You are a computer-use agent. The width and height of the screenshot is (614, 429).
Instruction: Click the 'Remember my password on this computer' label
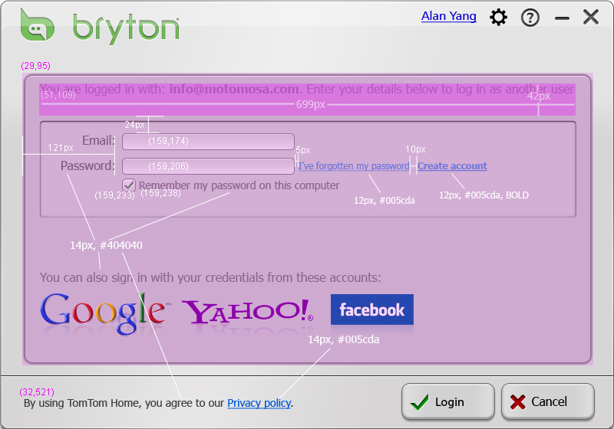tap(239, 185)
